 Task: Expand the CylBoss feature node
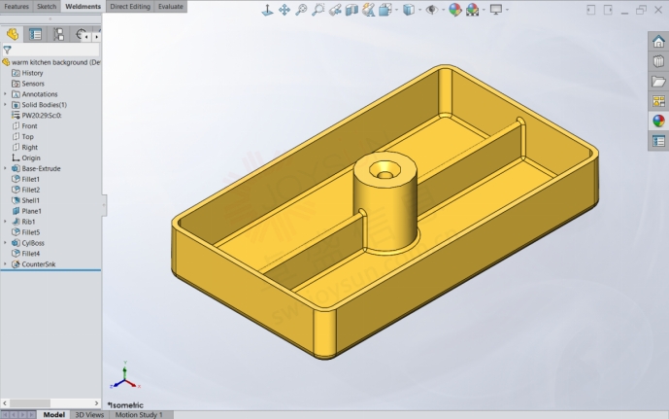[5, 243]
